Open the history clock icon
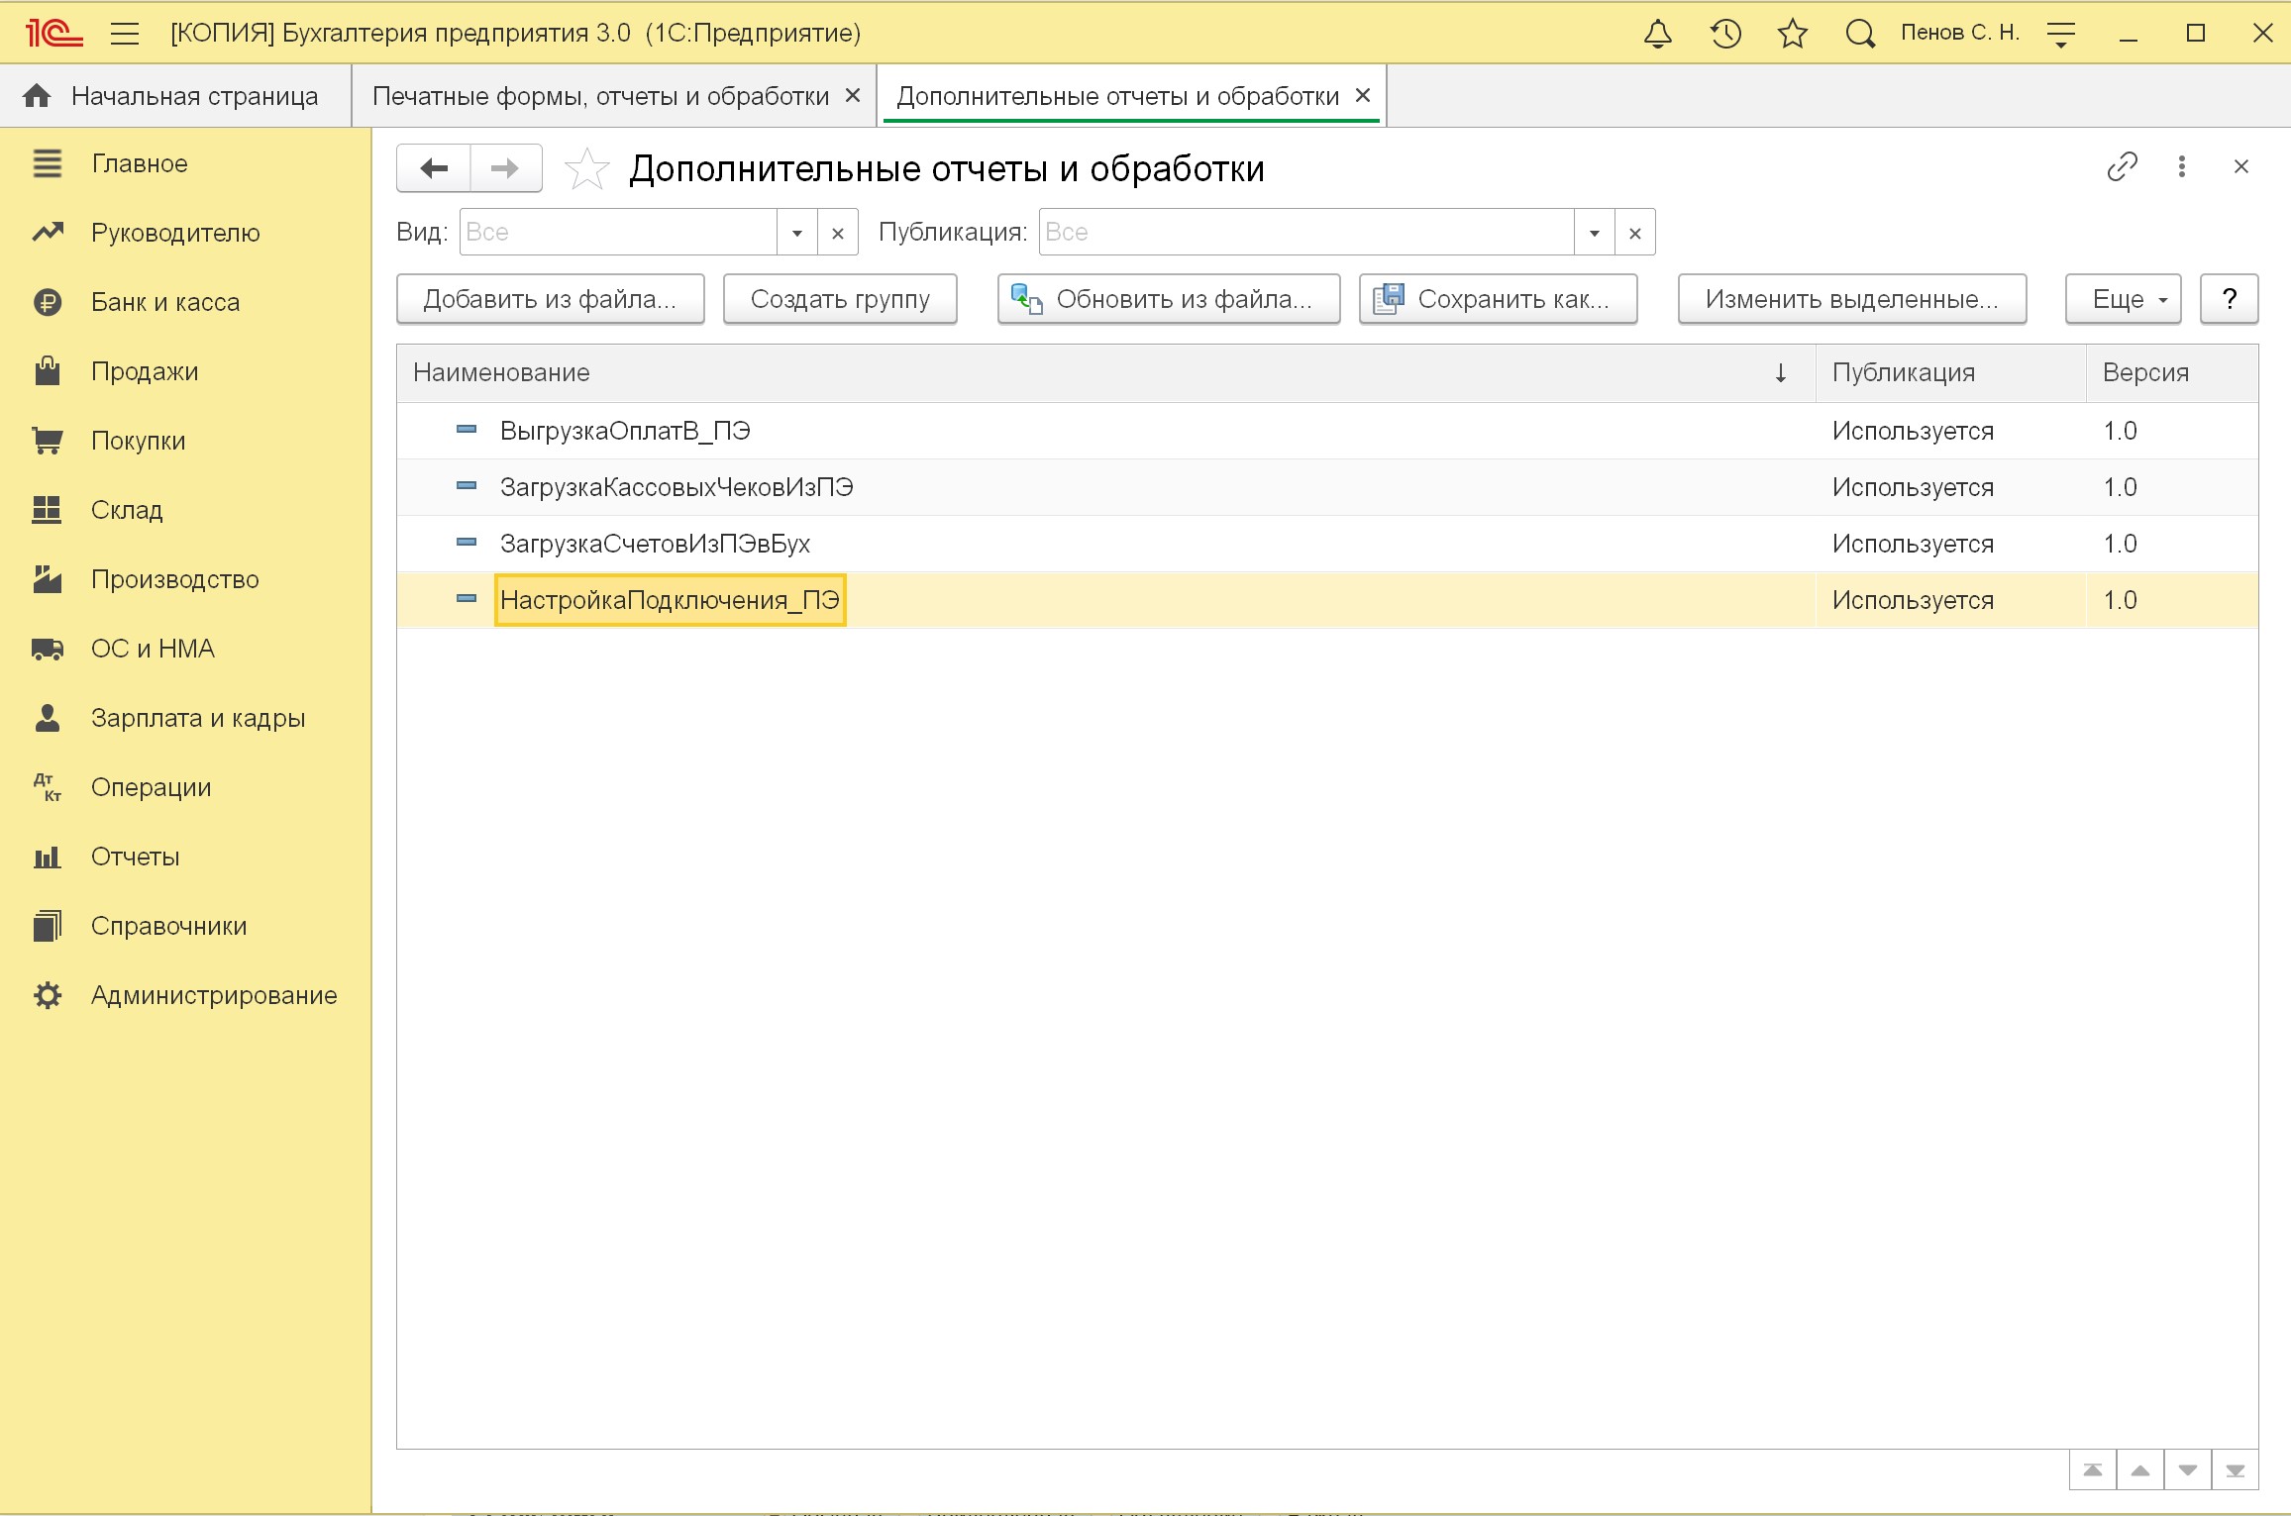Screen dimensions: 2291x1516 tap(1725, 34)
